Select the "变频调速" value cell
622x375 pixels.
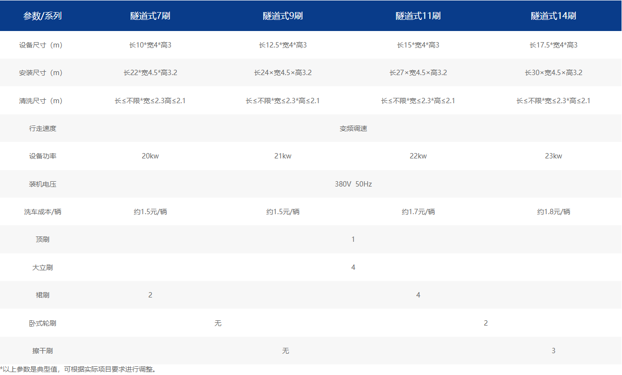coord(353,128)
